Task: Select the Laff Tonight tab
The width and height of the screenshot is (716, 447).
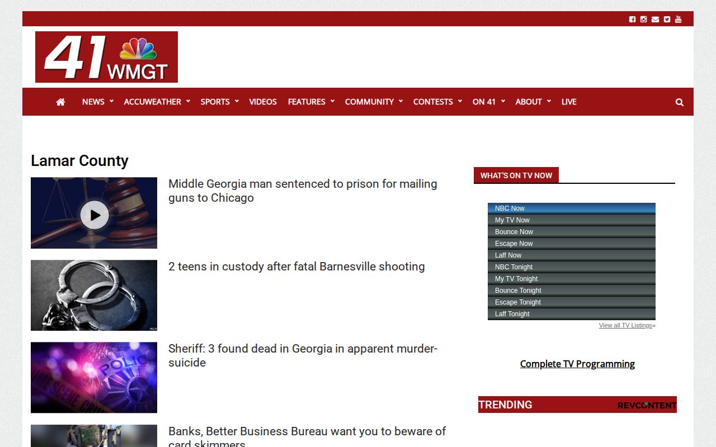Action: click(572, 314)
